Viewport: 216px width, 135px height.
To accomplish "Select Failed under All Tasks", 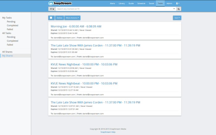I will click(x=10, y=45).
